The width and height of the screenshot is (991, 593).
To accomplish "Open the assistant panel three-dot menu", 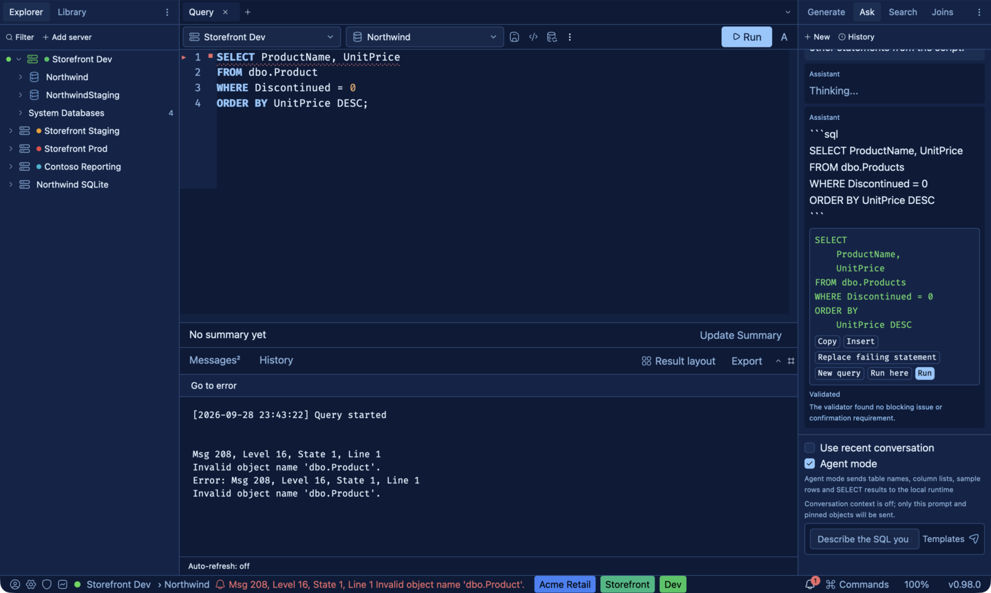I will coord(979,12).
